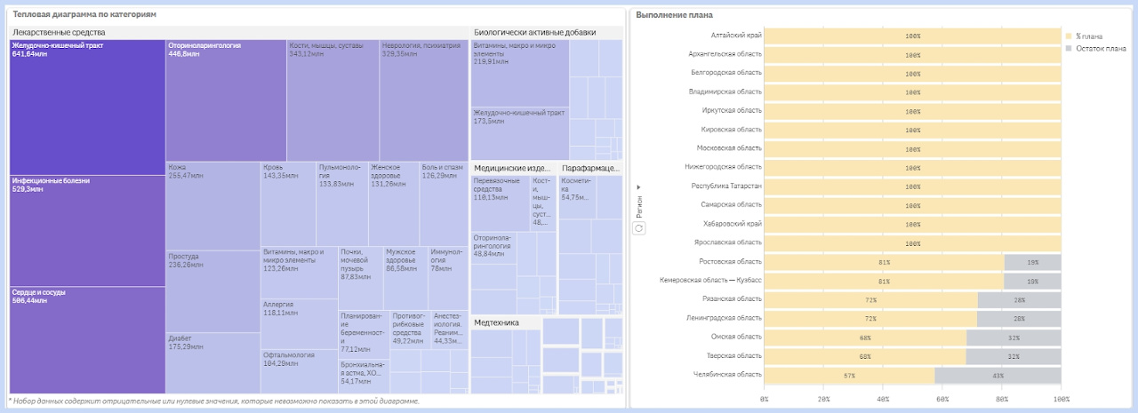The height and width of the screenshot is (413, 1138).
Task: Select the Мужское здоровье 86,58млн tile
Action: pos(405,278)
